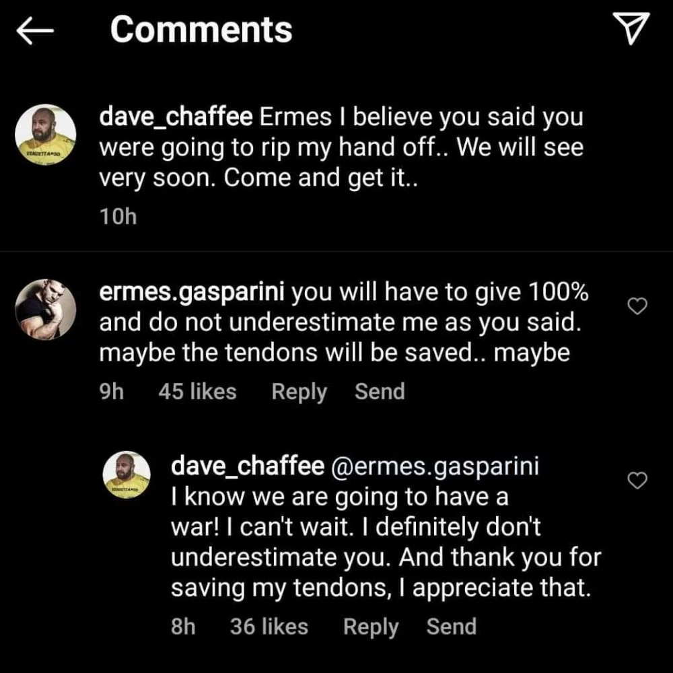This screenshot has width=673, height=673.
Task: Open ermes.gasparini's profile picture
Action: [45, 309]
